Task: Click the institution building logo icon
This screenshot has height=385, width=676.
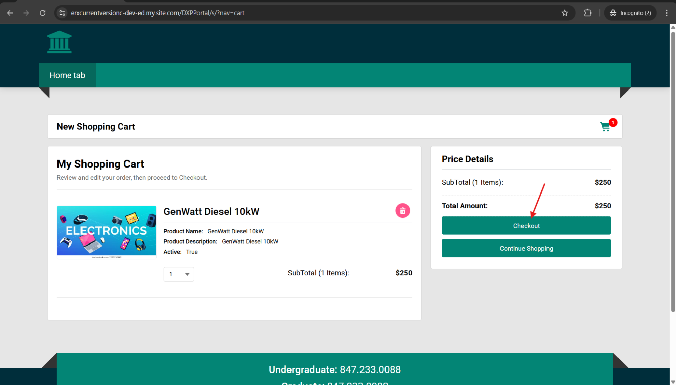Action: click(x=59, y=42)
